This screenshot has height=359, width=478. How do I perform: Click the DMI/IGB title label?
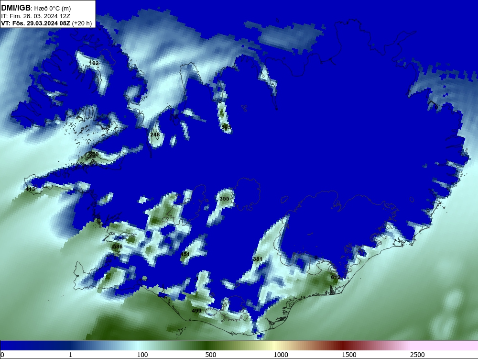click(16, 8)
